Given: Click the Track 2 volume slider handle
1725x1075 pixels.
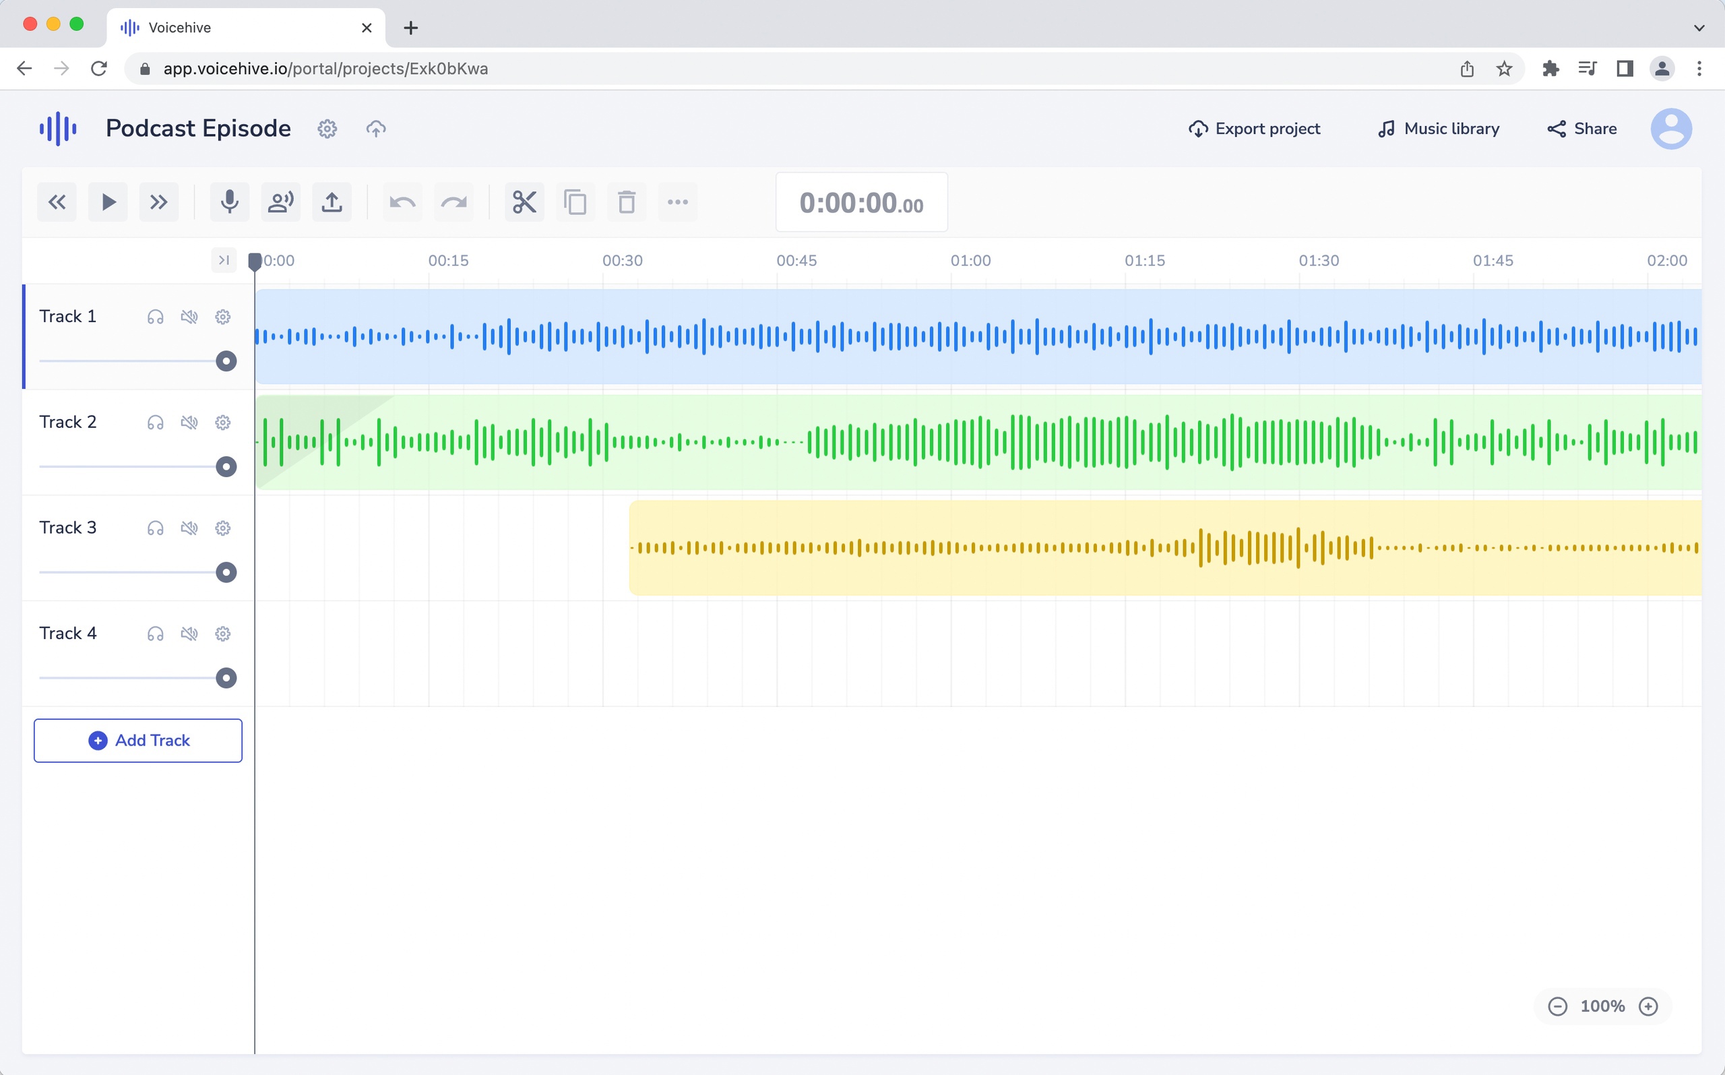Looking at the screenshot, I should 226,467.
